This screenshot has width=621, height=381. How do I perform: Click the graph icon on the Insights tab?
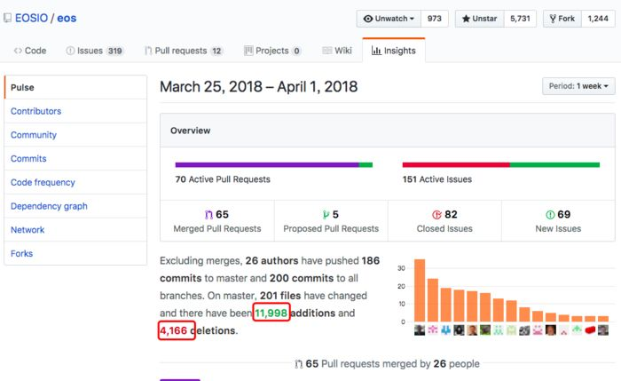coord(376,51)
